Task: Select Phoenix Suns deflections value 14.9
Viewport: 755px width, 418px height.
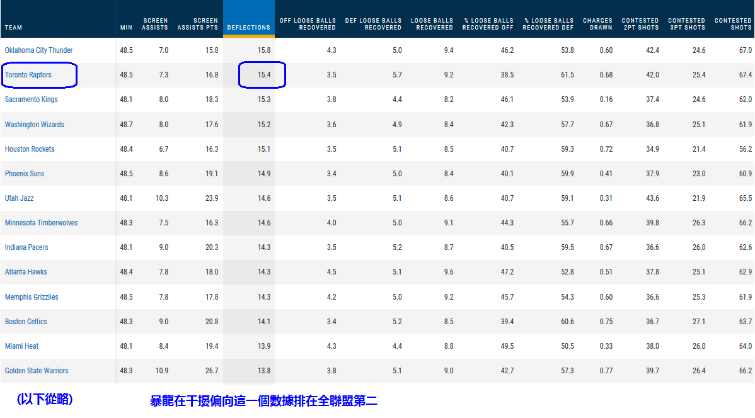Action: click(264, 173)
